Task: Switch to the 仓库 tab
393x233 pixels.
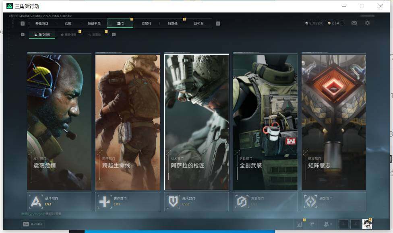Action: click(x=68, y=24)
